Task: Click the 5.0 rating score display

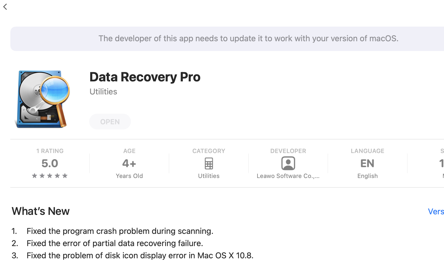Action: click(50, 163)
